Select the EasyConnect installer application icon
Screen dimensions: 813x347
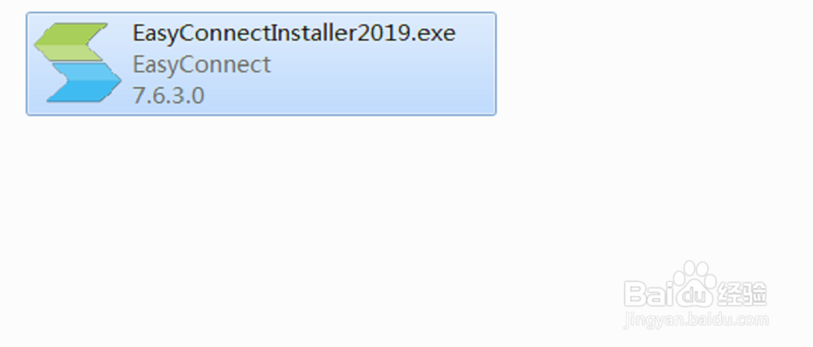click(x=78, y=62)
